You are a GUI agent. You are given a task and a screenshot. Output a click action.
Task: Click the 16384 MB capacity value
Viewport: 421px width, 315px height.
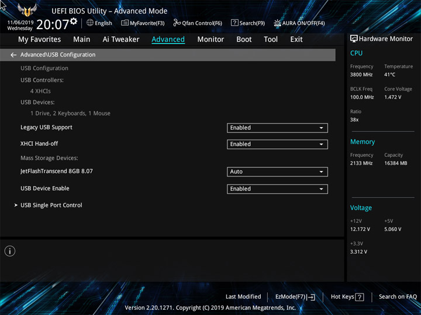(396, 163)
